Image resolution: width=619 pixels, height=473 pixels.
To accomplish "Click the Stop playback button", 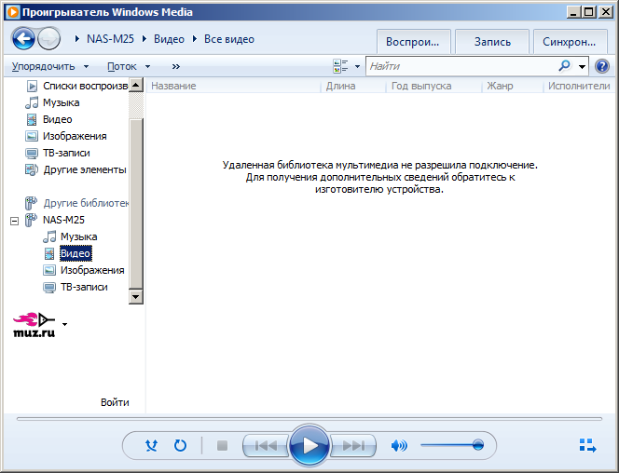I will pyautogui.click(x=222, y=445).
